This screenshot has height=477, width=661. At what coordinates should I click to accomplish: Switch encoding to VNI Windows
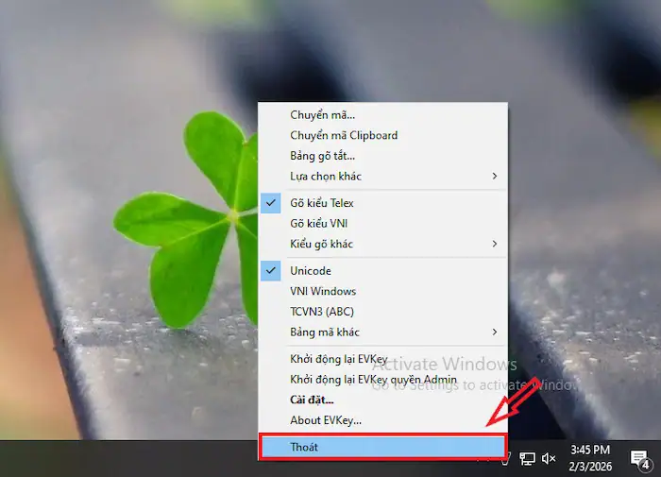point(323,291)
